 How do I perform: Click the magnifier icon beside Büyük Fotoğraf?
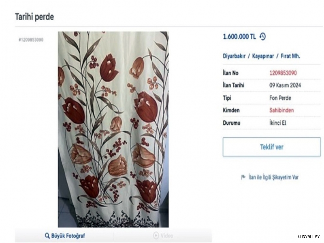pyautogui.click(x=47, y=236)
